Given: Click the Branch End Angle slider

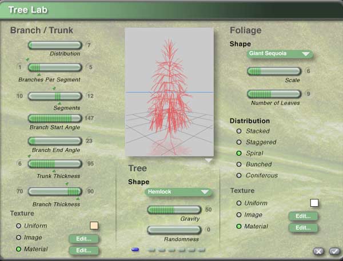Looking at the screenshot, I should click(x=55, y=141).
